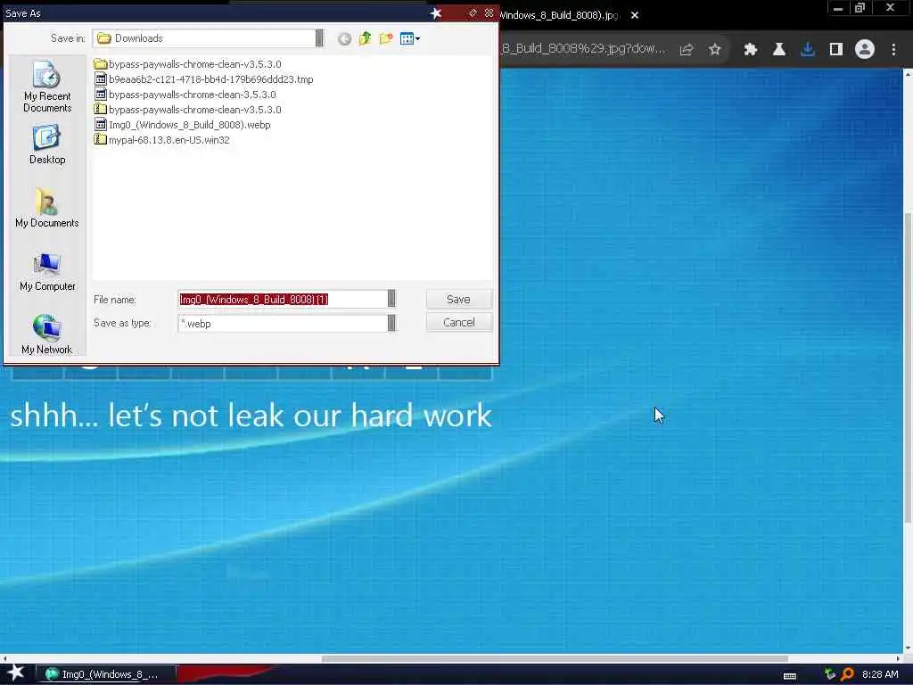This screenshot has height=685, width=913.
Task: Open the My Documents location
Action: [x=46, y=208]
